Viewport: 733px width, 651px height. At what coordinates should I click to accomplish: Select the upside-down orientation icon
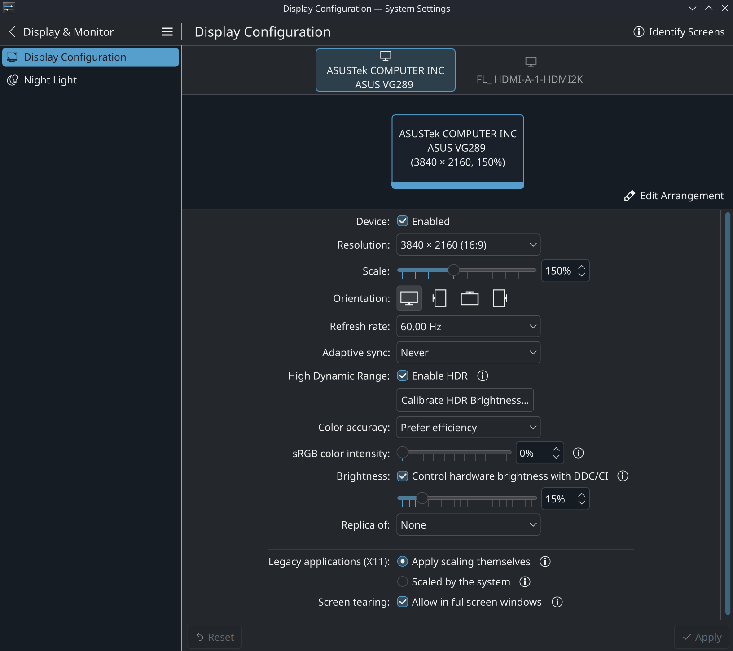click(x=470, y=298)
